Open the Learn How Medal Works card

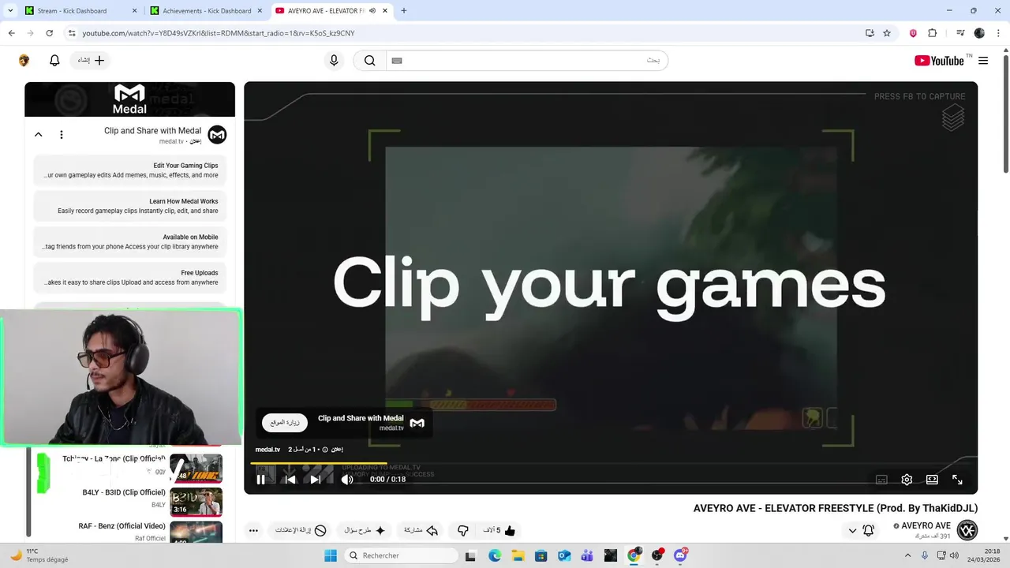[130, 207]
